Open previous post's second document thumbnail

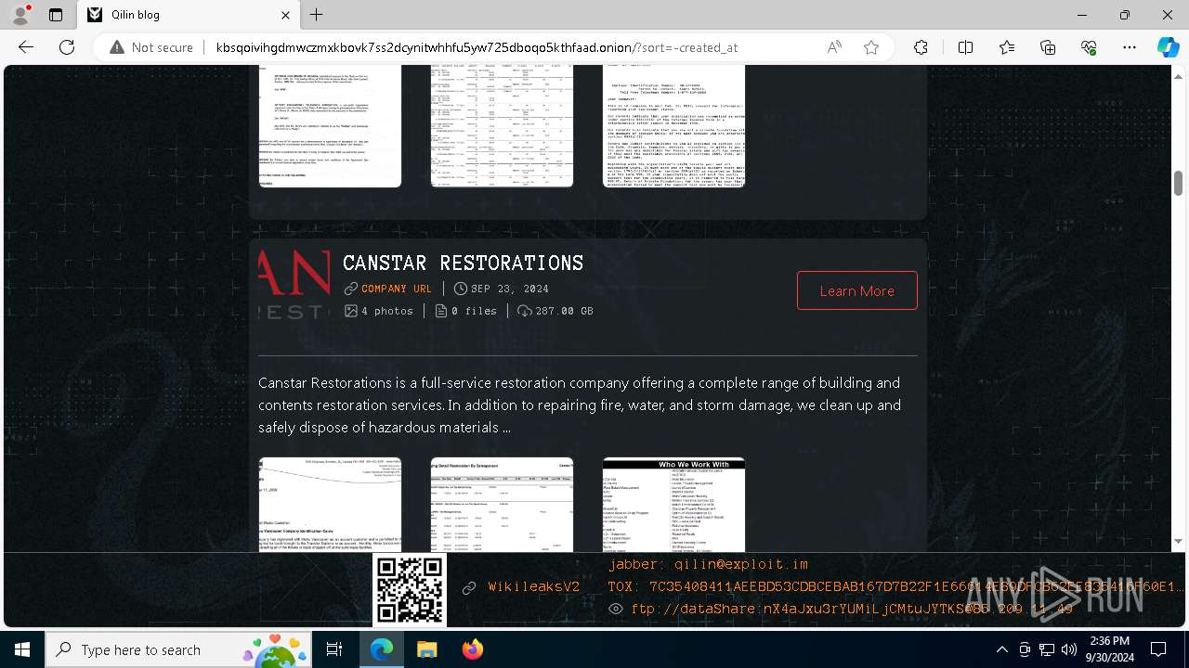tap(502, 126)
